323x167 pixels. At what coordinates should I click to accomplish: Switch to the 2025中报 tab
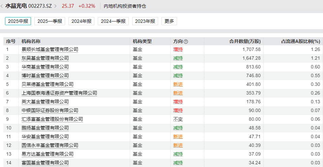tap(18, 21)
